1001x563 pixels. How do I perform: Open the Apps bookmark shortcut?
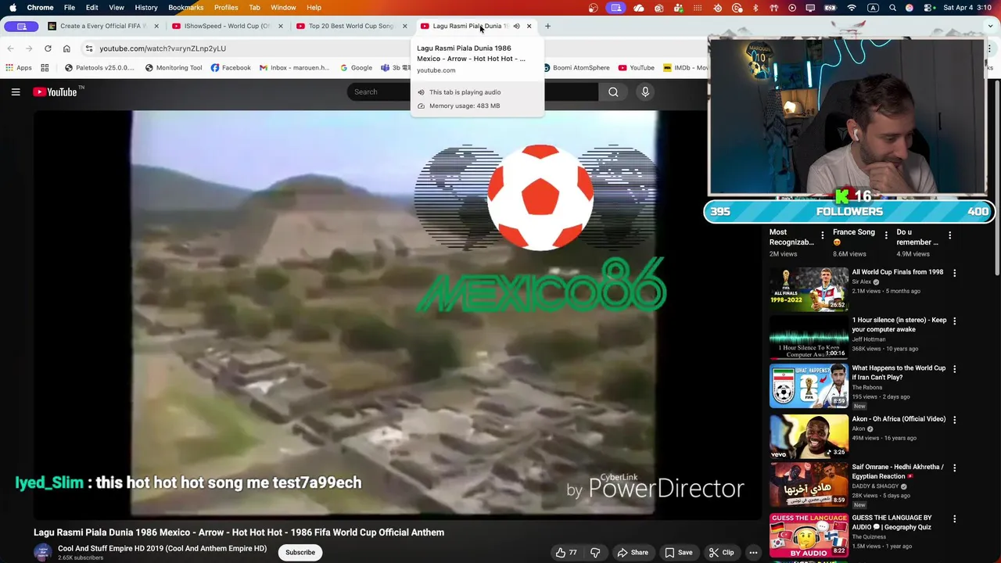19,68
